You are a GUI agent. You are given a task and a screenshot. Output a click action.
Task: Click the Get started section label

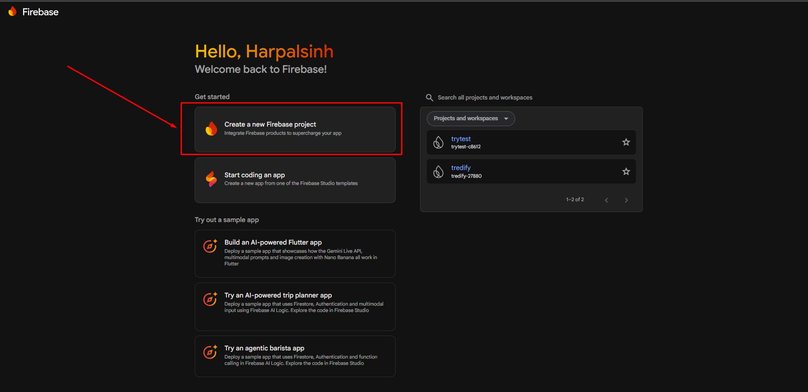click(212, 97)
